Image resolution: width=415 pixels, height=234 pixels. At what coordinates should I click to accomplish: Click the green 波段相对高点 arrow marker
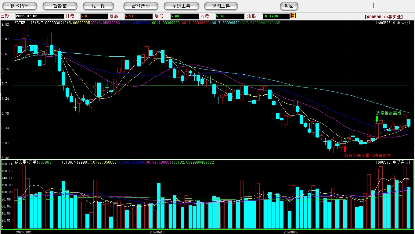click(x=377, y=119)
